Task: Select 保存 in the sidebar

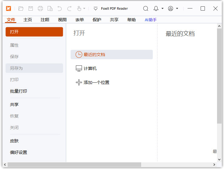Action: coord(34,57)
